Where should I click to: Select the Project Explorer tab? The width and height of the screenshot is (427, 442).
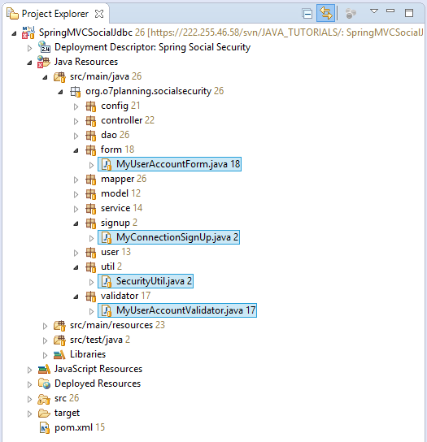tap(55, 14)
